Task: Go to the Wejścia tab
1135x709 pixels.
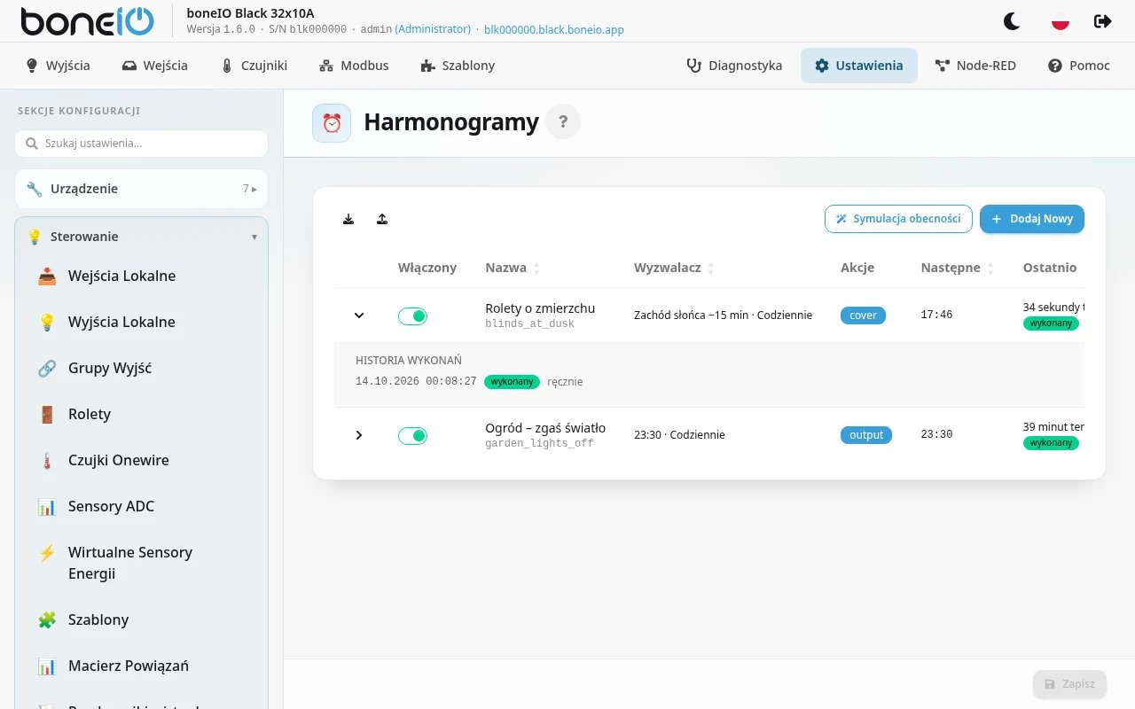Action: [155, 66]
